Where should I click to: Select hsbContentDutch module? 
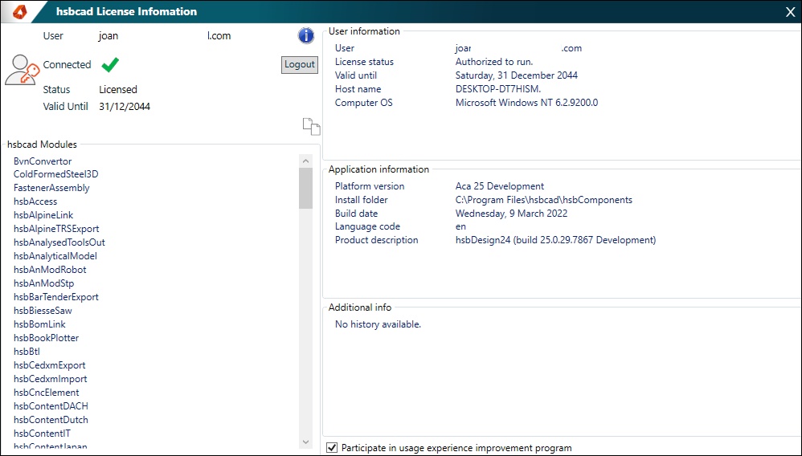point(51,420)
